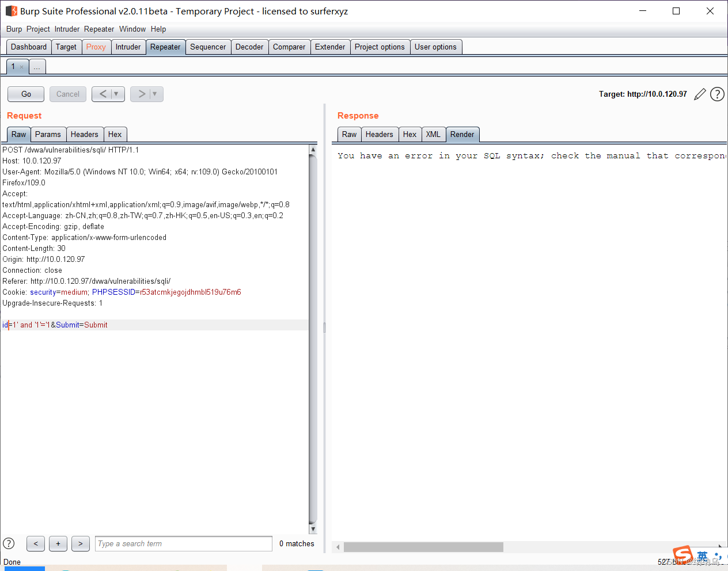Switch to the Extender tab

tap(330, 47)
